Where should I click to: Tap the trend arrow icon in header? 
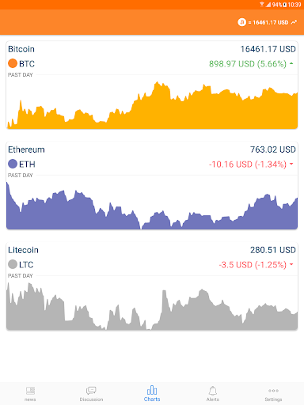294,22
